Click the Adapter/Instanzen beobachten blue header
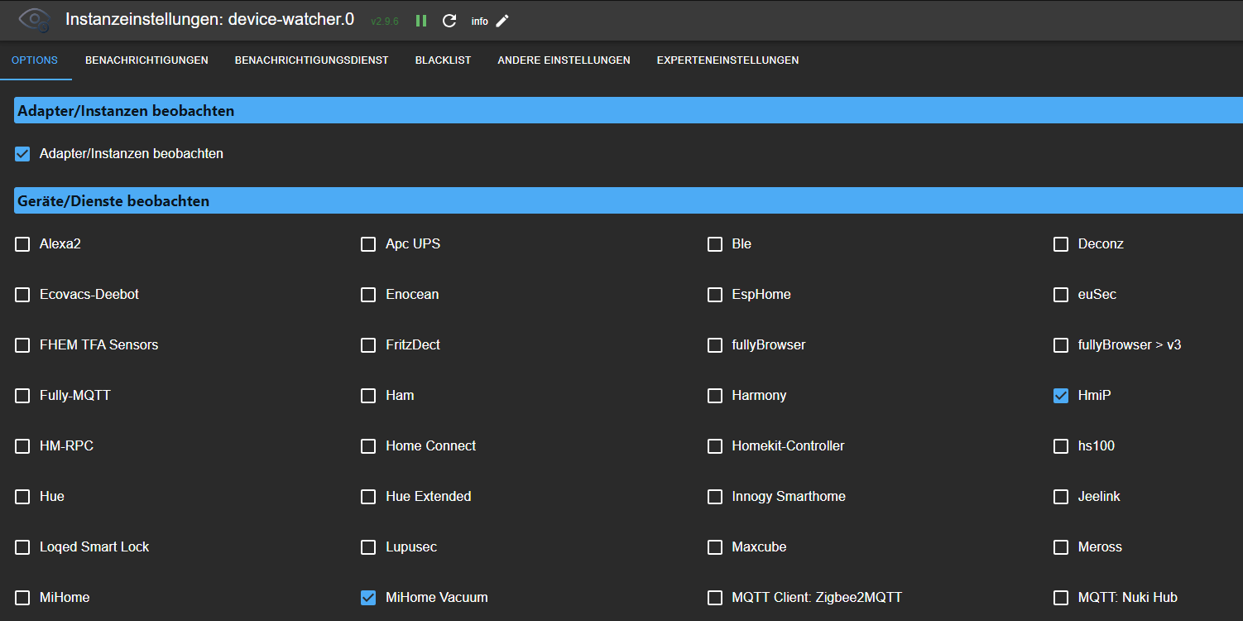This screenshot has width=1243, height=621. click(629, 110)
